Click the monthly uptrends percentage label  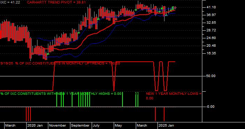coord(60,63)
